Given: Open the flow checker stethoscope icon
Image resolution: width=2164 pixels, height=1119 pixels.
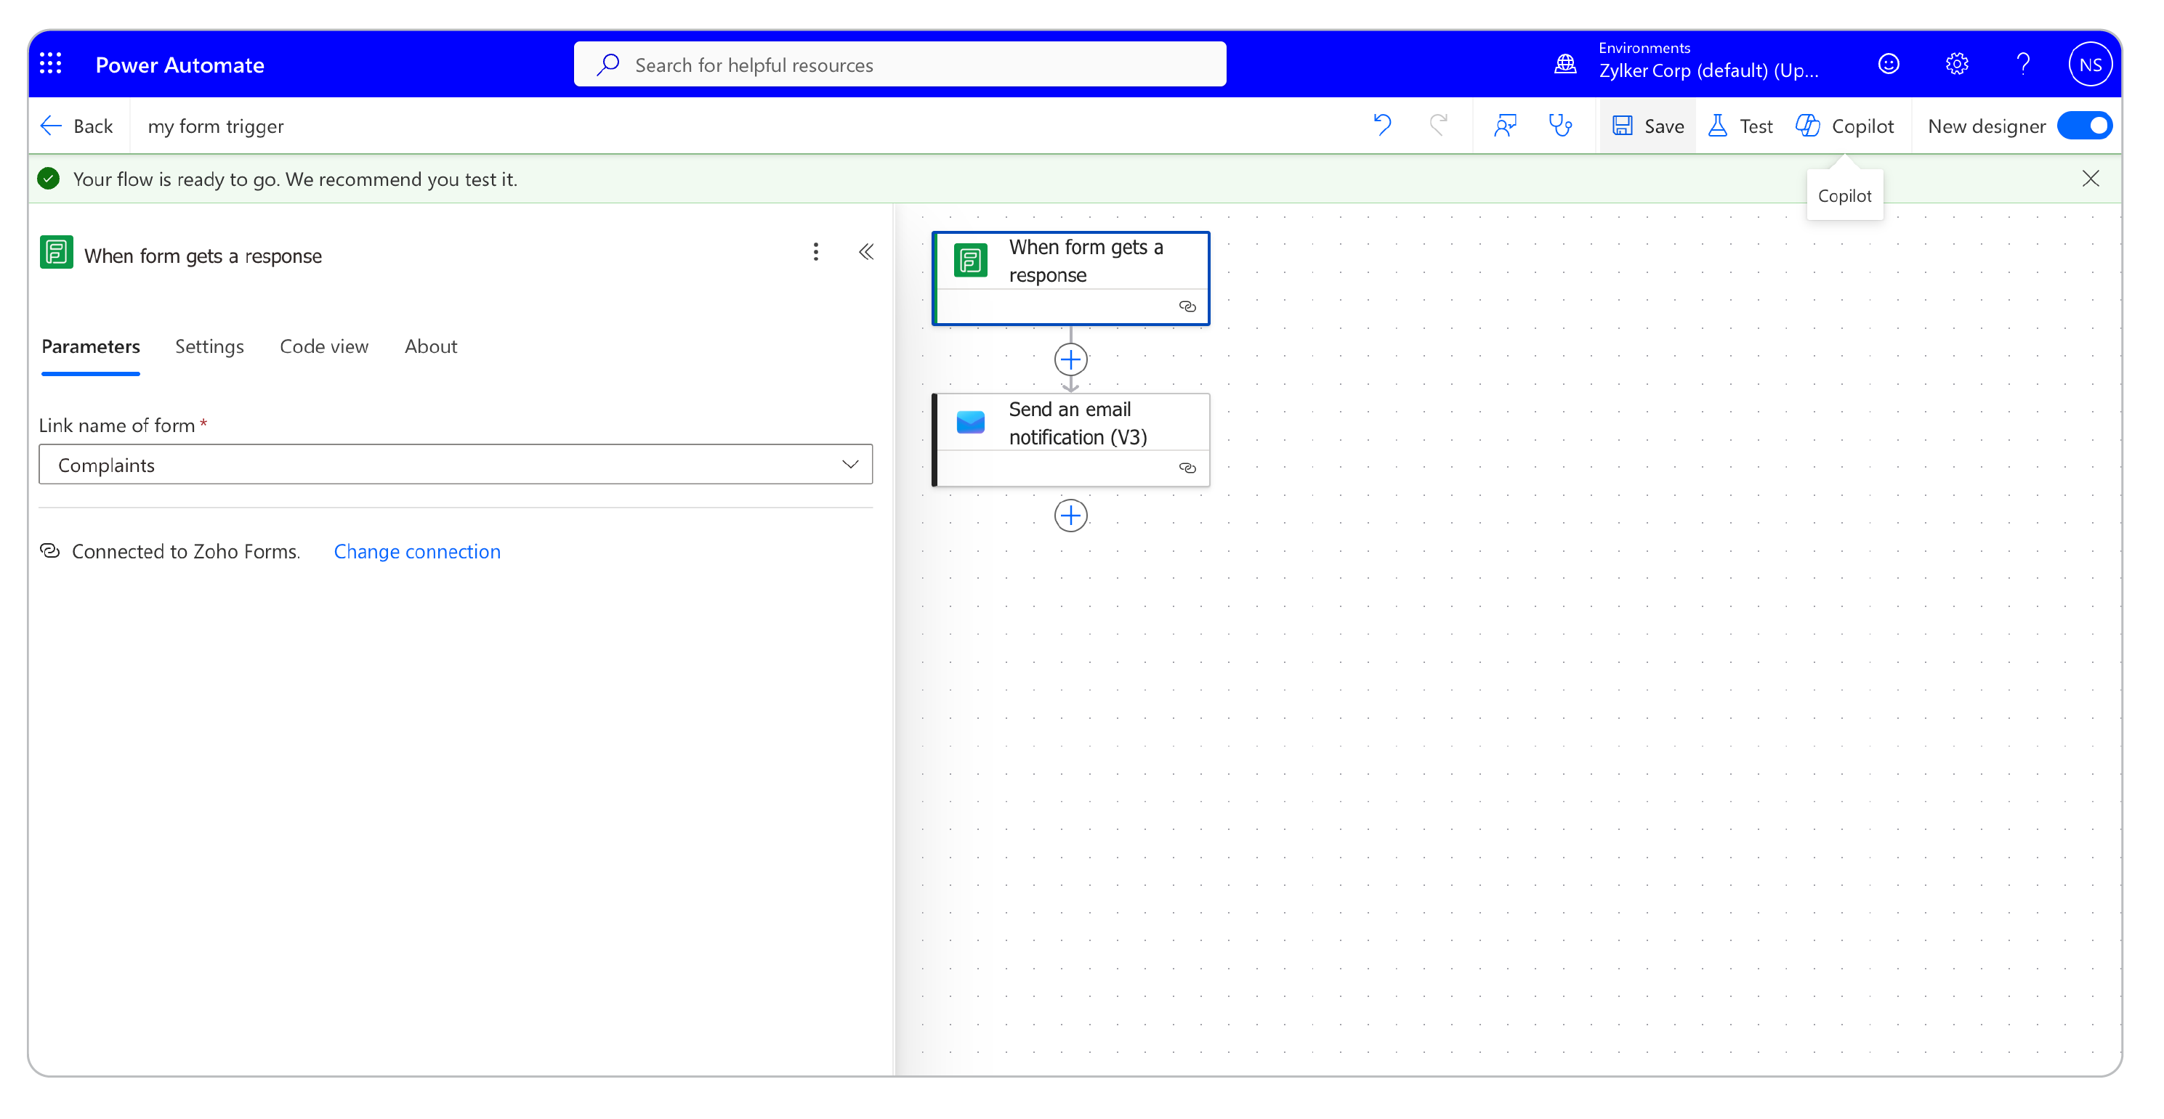Looking at the screenshot, I should [x=1561, y=125].
